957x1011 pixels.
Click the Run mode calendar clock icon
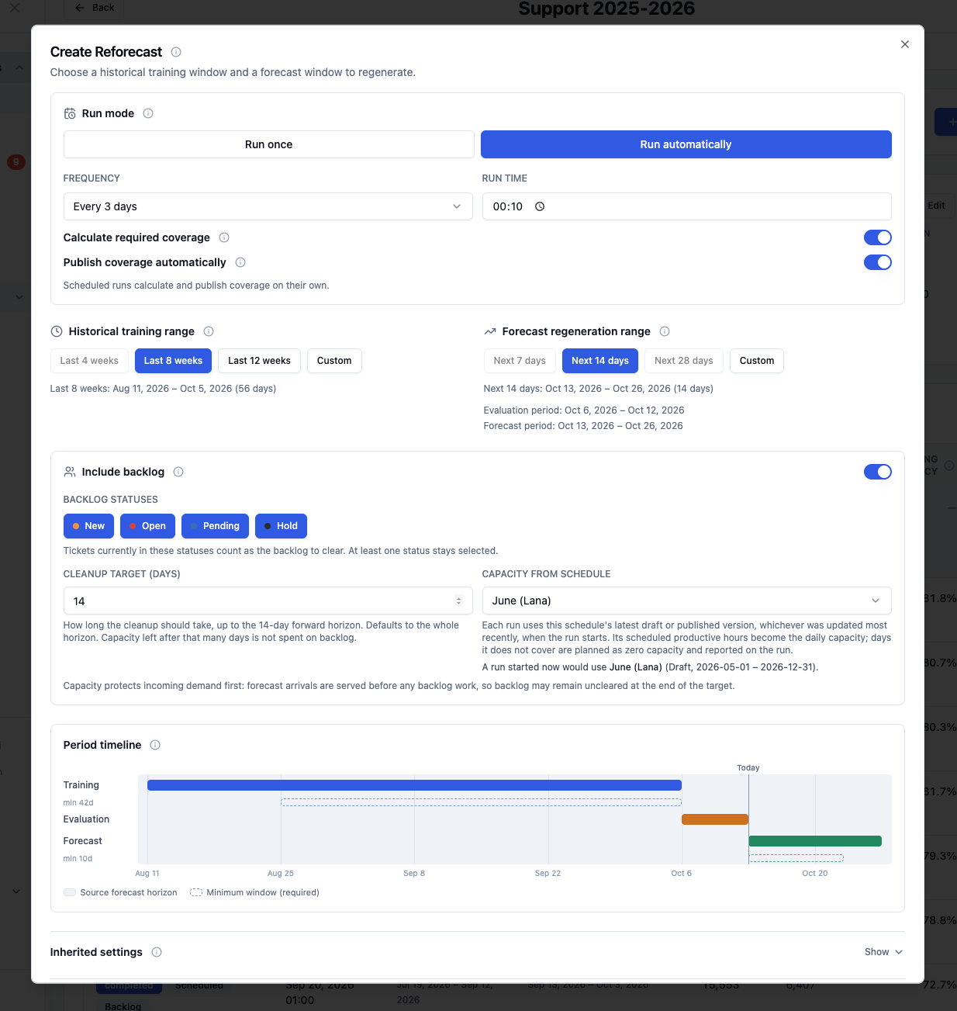click(x=70, y=113)
